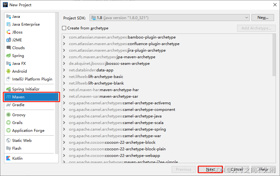Select the IntelliJ Platform Plugin icon
Image resolution: width=280 pixels, height=176 pixels.
8,79
